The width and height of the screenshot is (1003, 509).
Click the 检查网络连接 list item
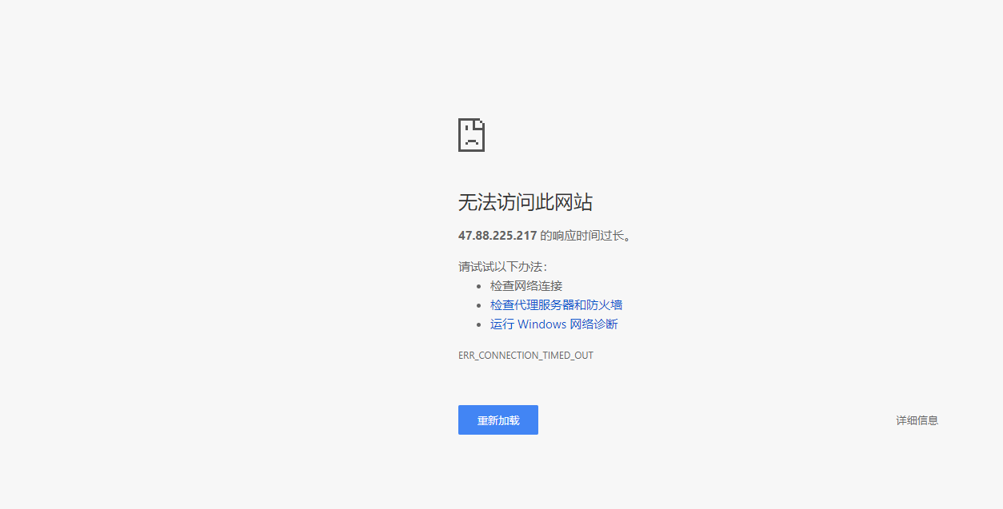tap(526, 285)
